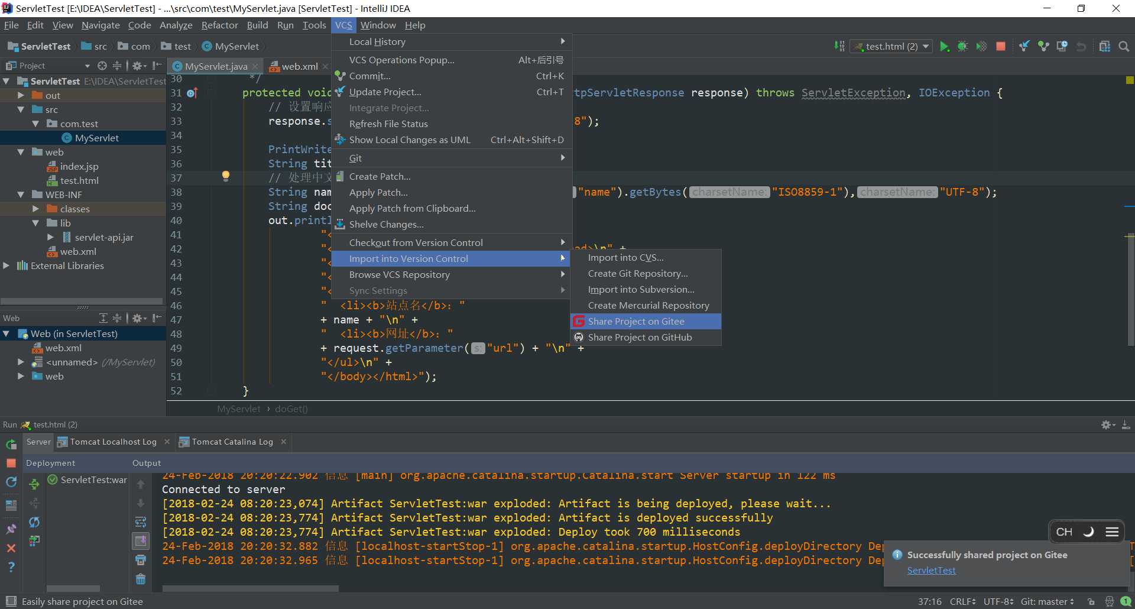The width and height of the screenshot is (1135, 609).
Task: Click Commit... in VCS menu
Action: pyautogui.click(x=452, y=76)
